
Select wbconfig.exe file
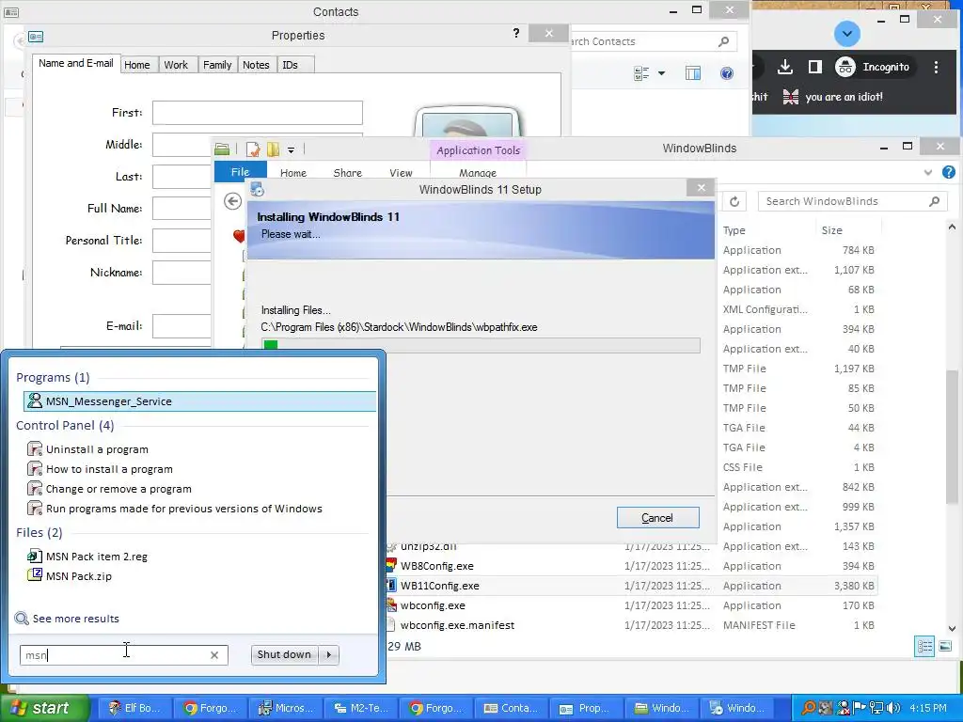433,605
